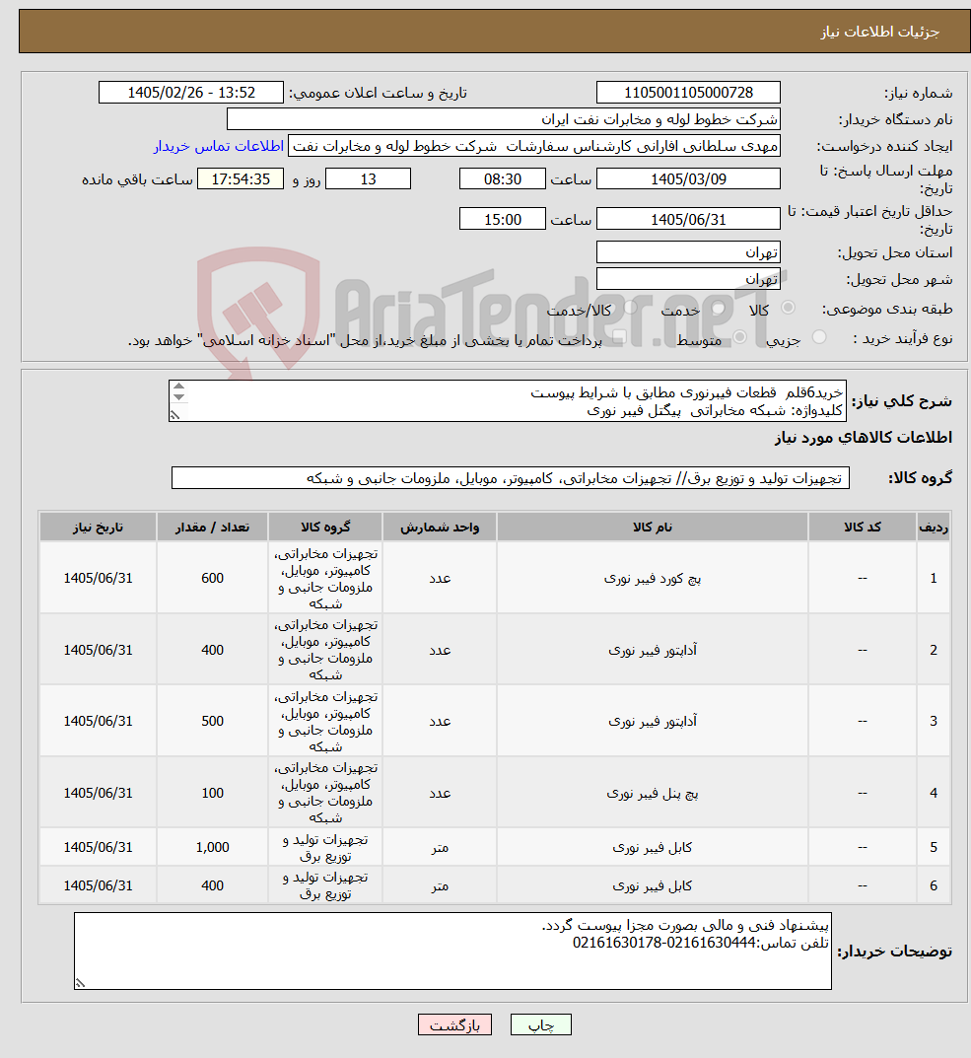Click the تعداد / مقدار column header
This screenshot has height=1058, width=971.
(212, 527)
